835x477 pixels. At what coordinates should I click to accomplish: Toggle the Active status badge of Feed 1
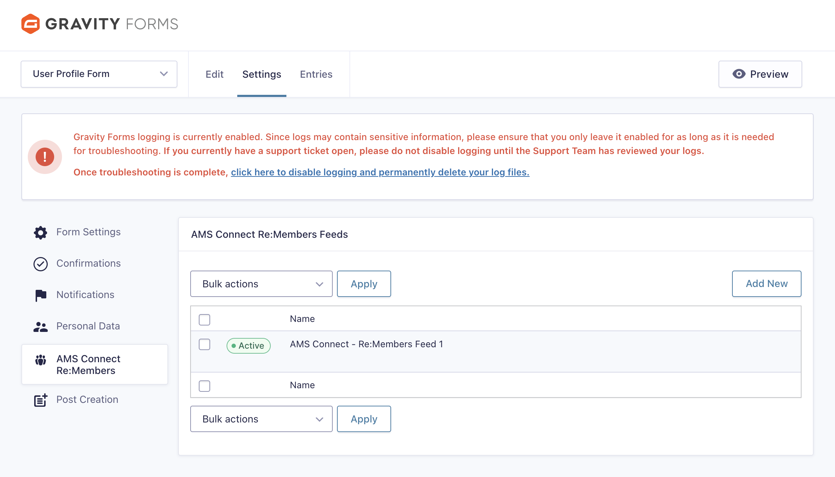pos(249,345)
